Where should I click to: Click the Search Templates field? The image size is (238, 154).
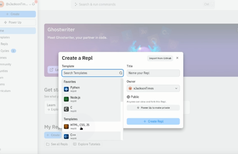(93, 73)
